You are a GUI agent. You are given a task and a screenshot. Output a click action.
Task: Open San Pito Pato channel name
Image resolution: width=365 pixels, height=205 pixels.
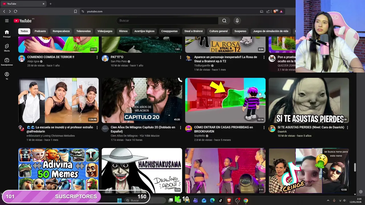tap(119, 61)
